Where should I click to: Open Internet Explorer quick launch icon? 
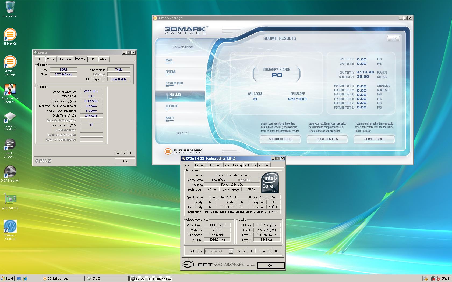pyautogui.click(x=25, y=279)
